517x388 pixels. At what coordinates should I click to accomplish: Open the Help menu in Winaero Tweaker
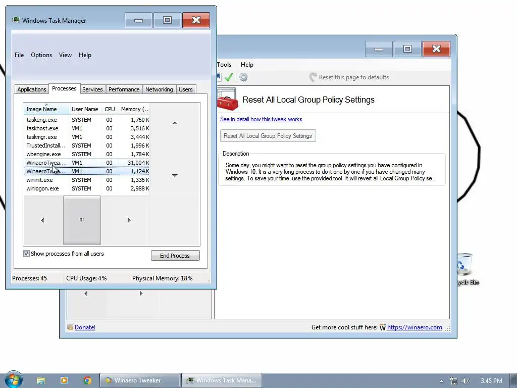(247, 65)
